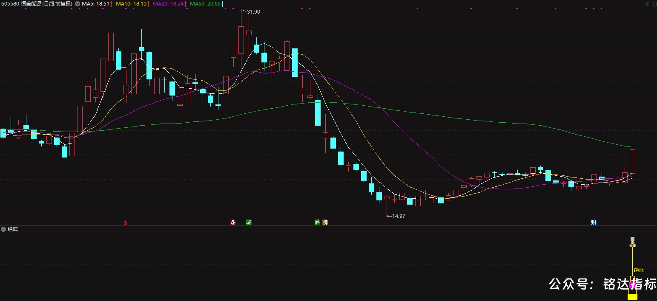Select the magenta block in 绝底 indicator signal
This screenshot has width=657, height=301.
(x=632, y=285)
